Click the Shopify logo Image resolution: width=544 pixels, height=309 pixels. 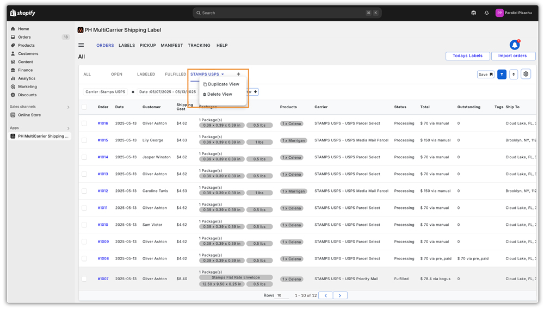click(x=22, y=13)
